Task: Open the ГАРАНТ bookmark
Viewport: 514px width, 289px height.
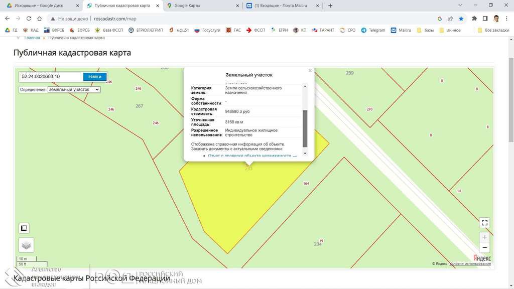Action: click(323, 30)
